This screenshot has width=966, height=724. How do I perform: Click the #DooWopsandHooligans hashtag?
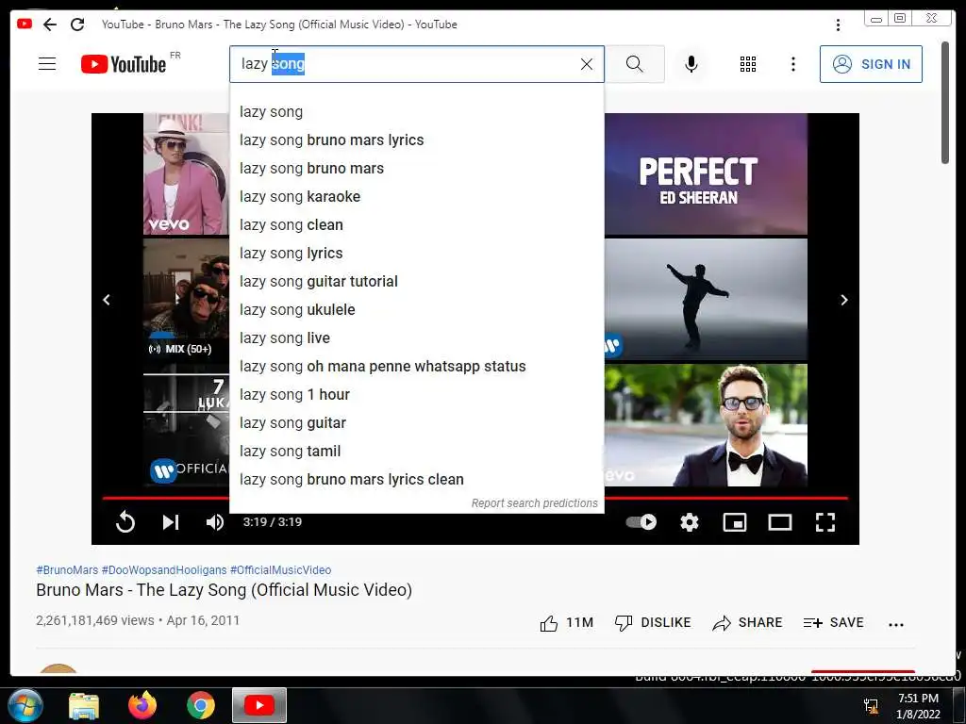164,570
